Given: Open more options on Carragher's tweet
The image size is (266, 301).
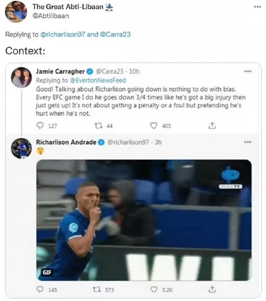Looking at the screenshot, I should 247,71.
